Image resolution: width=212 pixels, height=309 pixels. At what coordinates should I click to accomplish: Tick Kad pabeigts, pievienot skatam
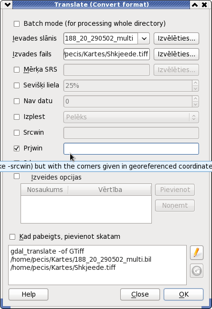coord(12,237)
